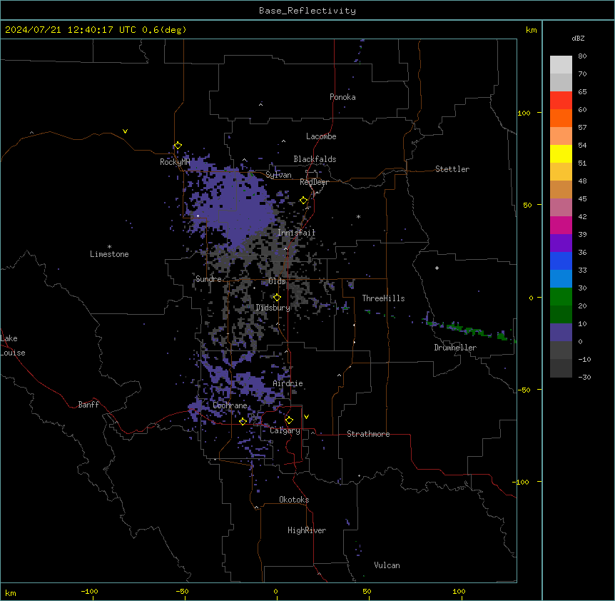This screenshot has height=601, width=615.
Task: Pick the purple 39-36 dBZ legend swatch
Action: (561, 243)
